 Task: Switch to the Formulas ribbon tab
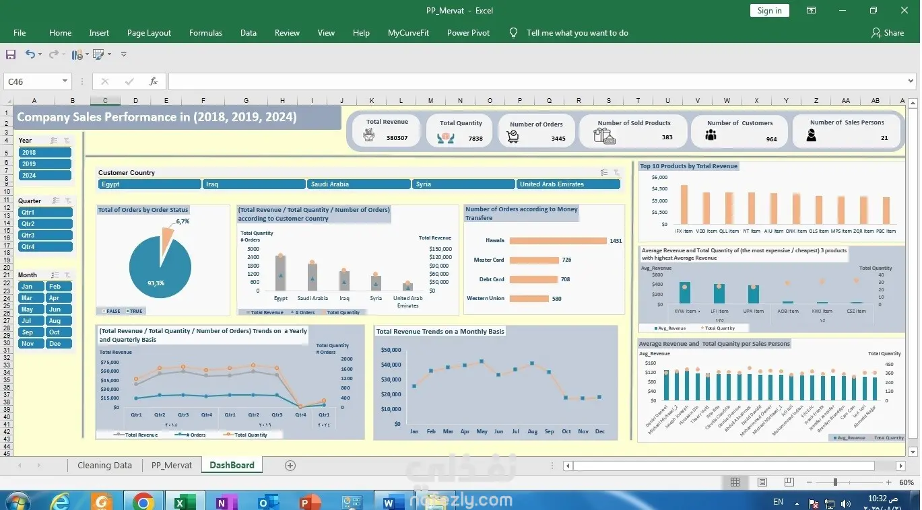coord(205,33)
